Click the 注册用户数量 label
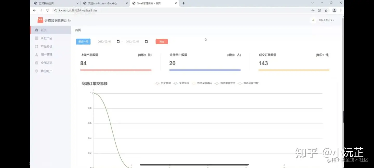This screenshot has height=168, width=374. pos(178,55)
